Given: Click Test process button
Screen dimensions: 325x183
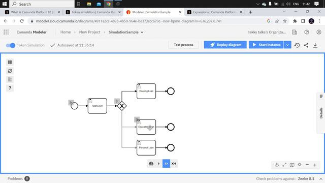Looking at the screenshot, I should [x=183, y=45].
